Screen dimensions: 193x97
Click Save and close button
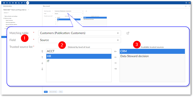coord(53,92)
